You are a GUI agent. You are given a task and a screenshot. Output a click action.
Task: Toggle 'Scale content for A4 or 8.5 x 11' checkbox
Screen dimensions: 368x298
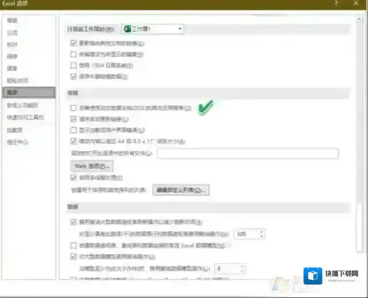click(73, 140)
